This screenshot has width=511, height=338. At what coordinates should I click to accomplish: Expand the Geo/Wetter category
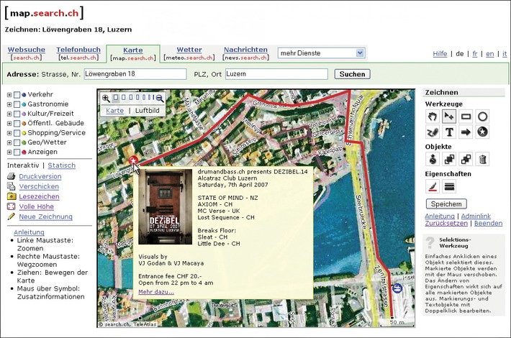coord(9,142)
